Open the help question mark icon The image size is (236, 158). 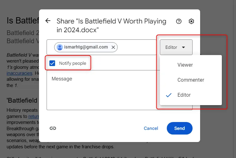pyautogui.click(x=179, y=21)
